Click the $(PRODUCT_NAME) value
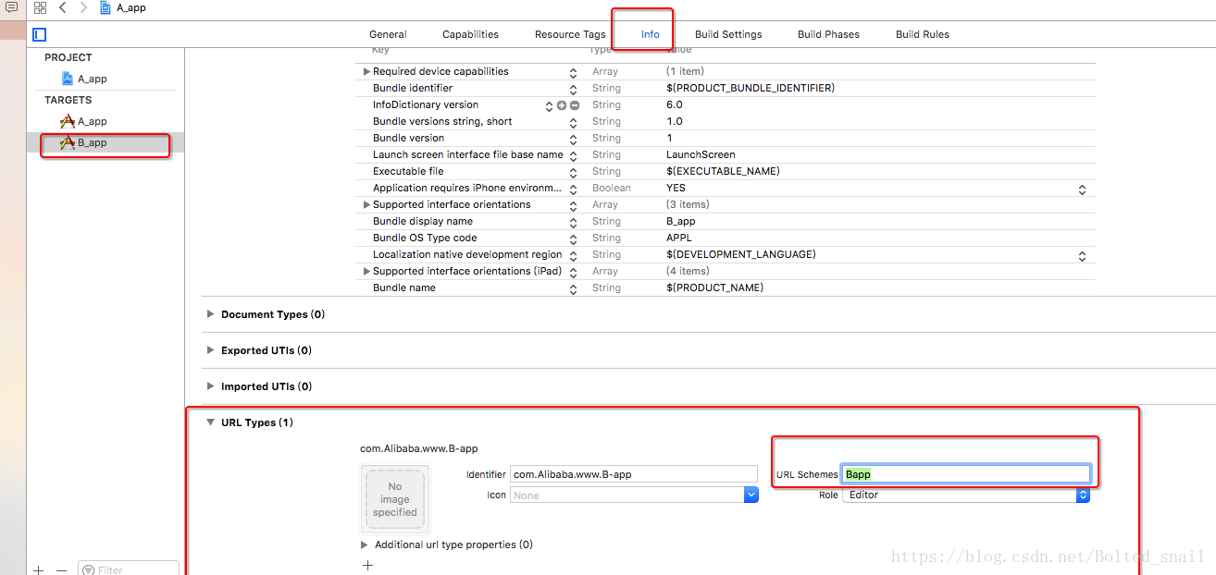 pyautogui.click(x=714, y=288)
